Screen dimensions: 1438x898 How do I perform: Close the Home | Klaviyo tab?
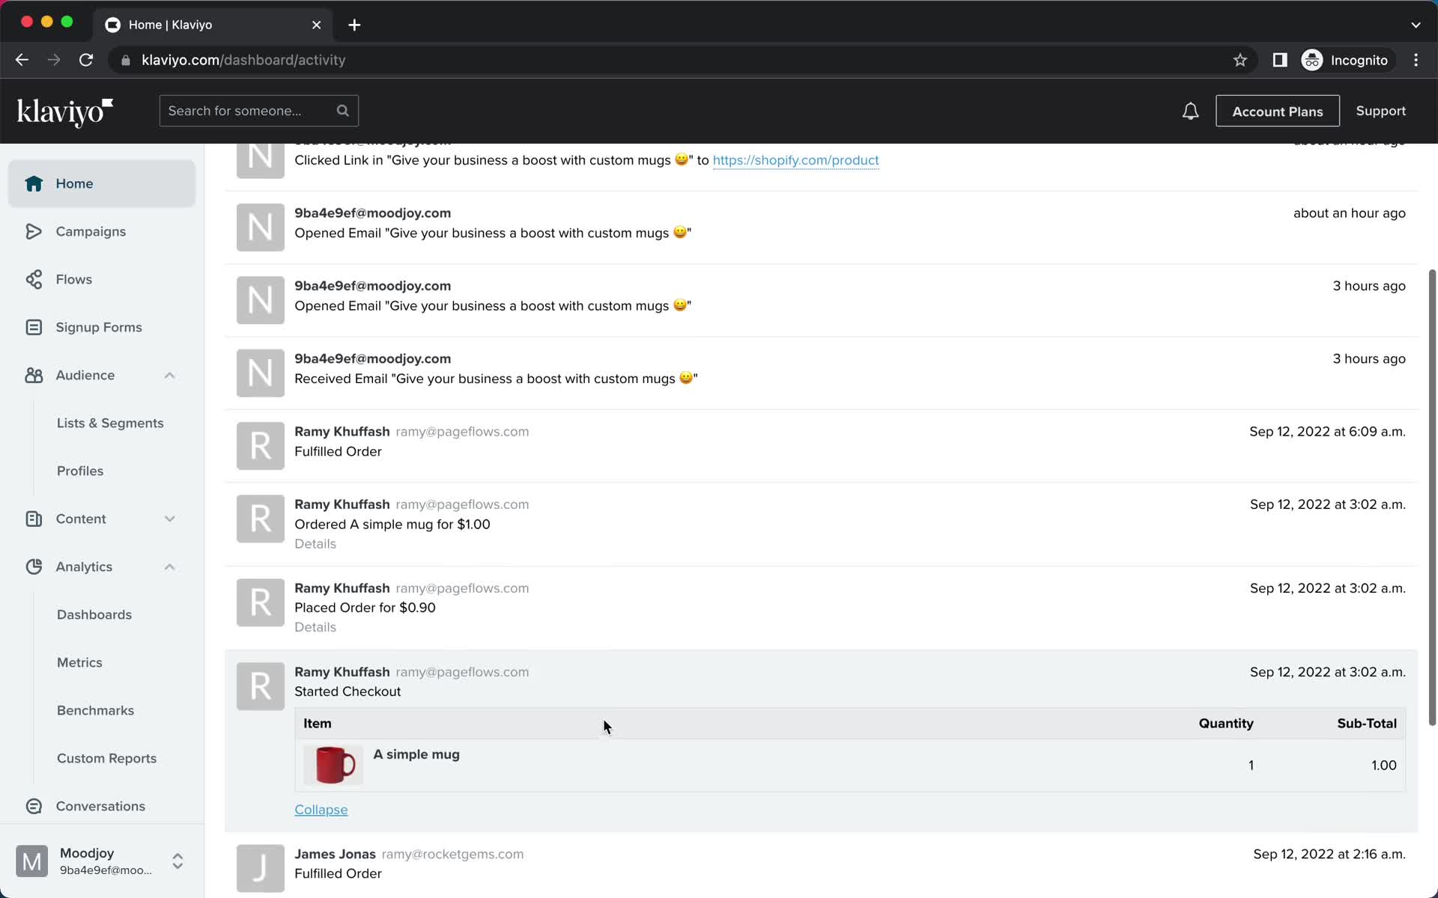[317, 25]
